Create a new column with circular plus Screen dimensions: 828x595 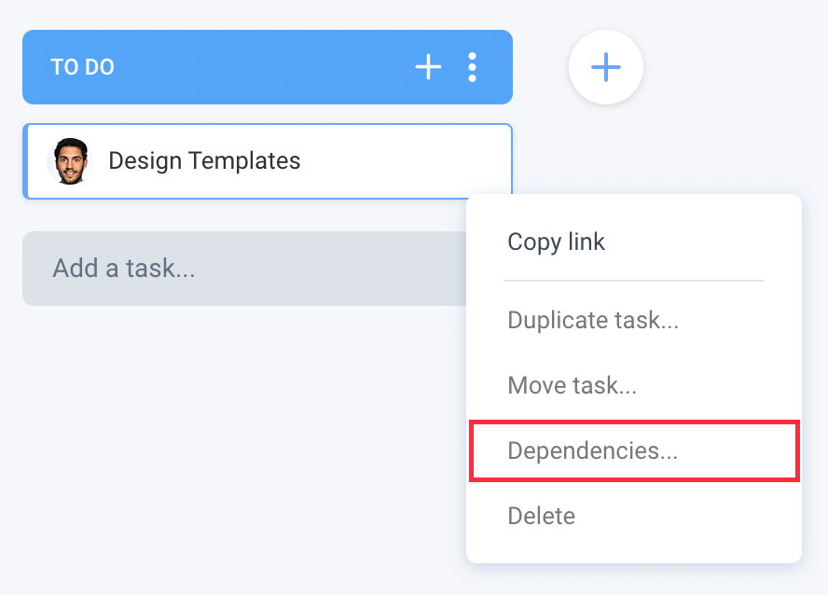pyautogui.click(x=606, y=67)
